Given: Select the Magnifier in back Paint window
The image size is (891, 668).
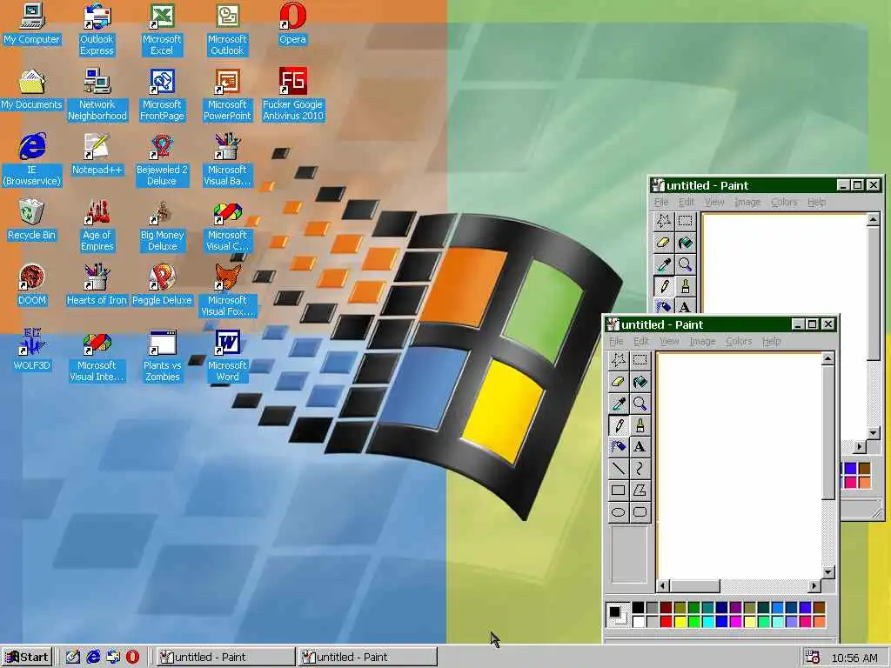Looking at the screenshot, I should pos(686,264).
